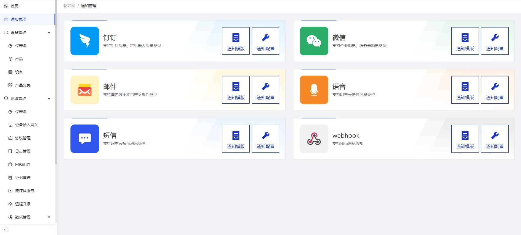Image resolution: width=521 pixels, height=235 pixels.
Task: Click the webhook logo icon
Action: pos(314,139)
